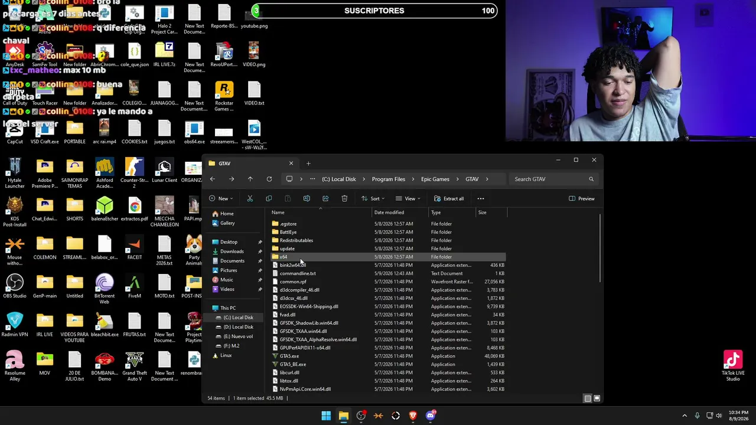Open Windows Start menu
This screenshot has height=425, width=756.
(326, 416)
